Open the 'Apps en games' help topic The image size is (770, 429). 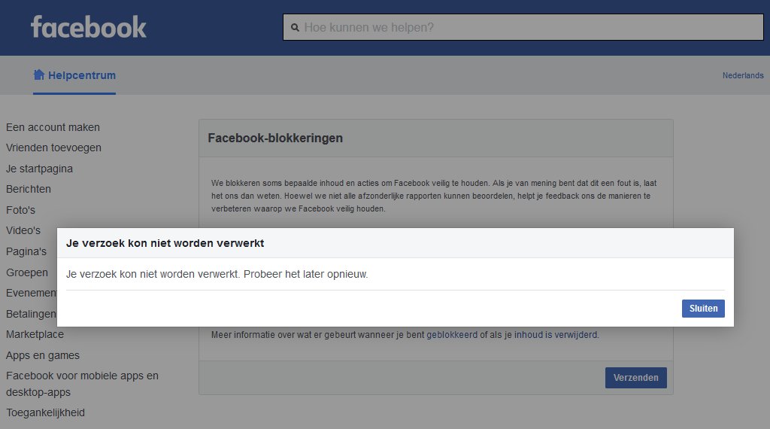click(43, 355)
